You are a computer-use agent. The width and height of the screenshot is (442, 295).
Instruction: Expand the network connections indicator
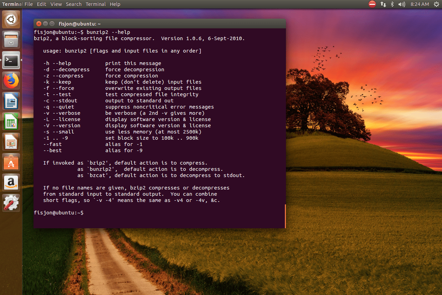pyautogui.click(x=383, y=4)
